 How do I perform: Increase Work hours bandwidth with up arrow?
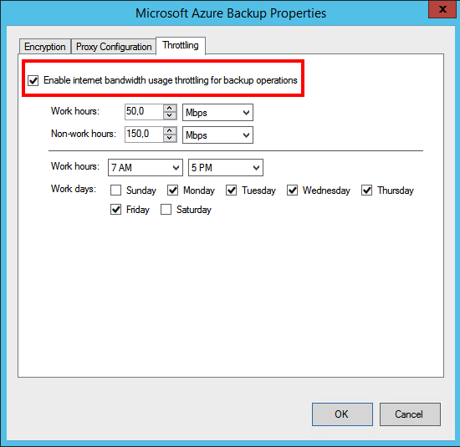170,108
